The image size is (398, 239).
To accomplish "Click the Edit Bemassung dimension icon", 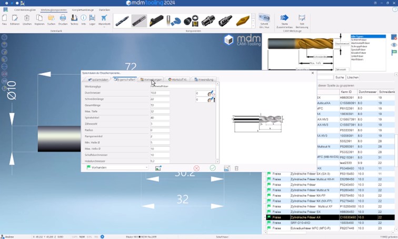I will pos(302,18).
